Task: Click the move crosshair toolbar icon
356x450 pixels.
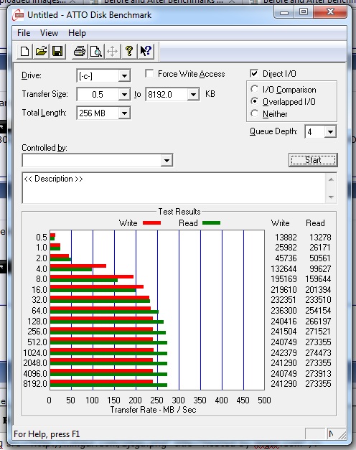Action: click(x=112, y=52)
